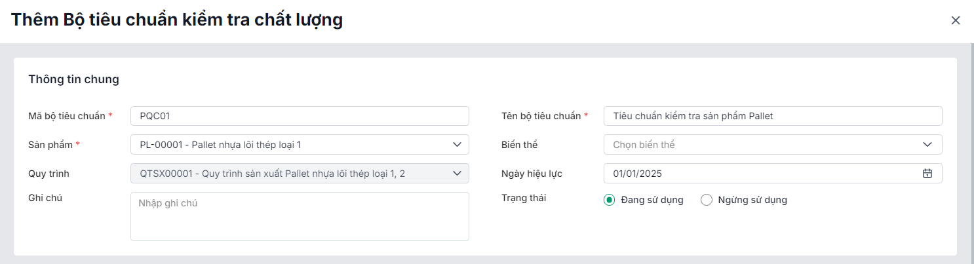Click the 'Thêm Bộ tiêu chuẩn kiểm tra chất lượng' title
Viewport: 974px width, 264px height.
point(177,20)
